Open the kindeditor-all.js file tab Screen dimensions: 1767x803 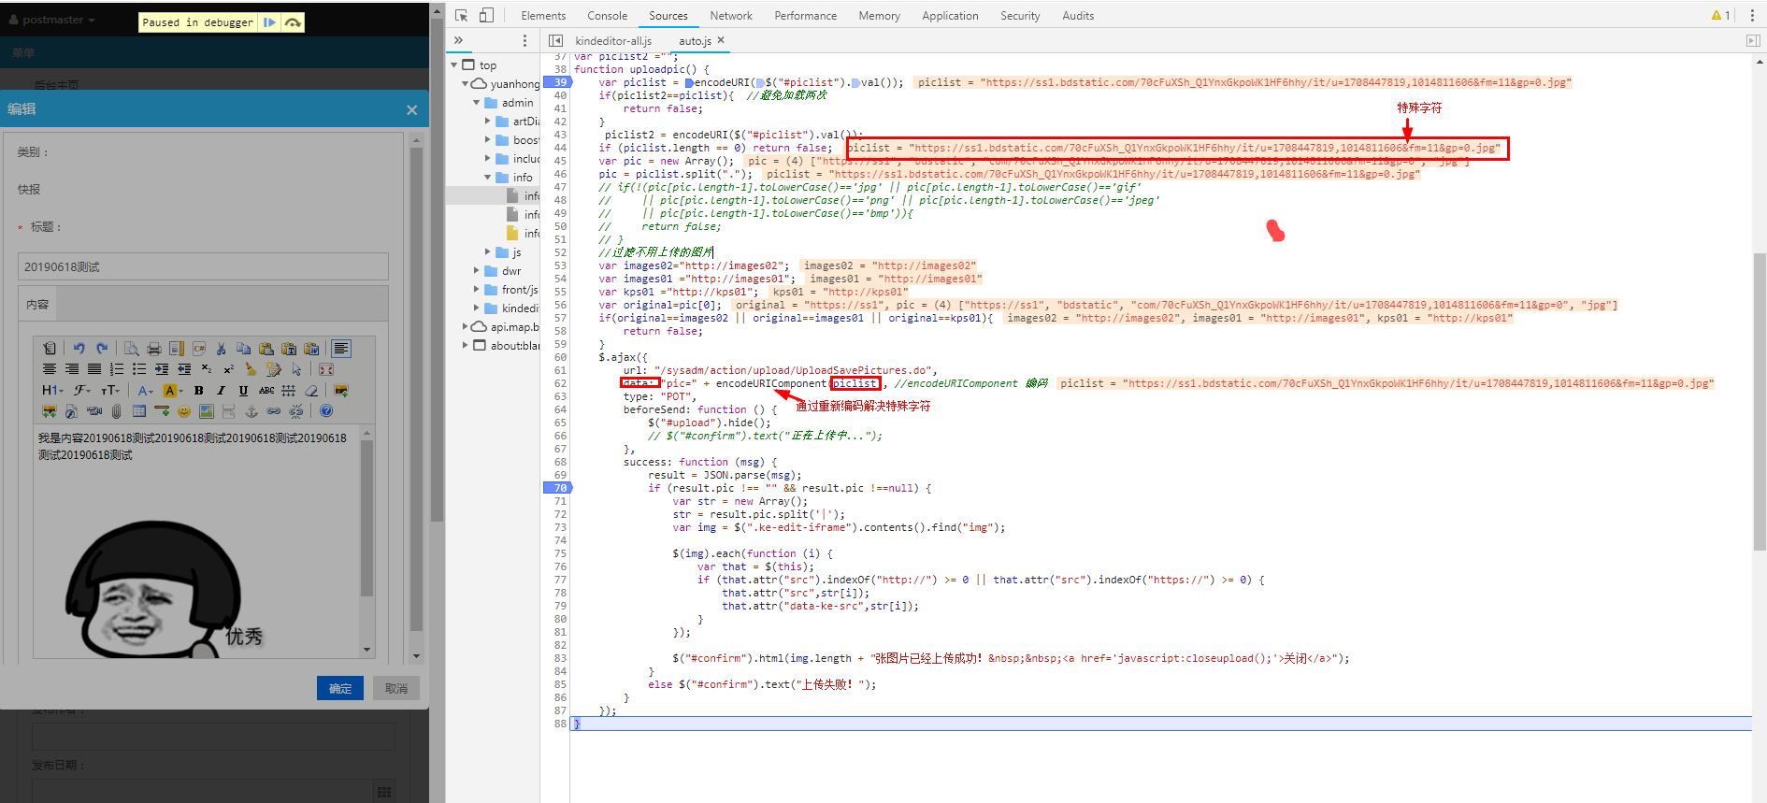pyautogui.click(x=613, y=41)
